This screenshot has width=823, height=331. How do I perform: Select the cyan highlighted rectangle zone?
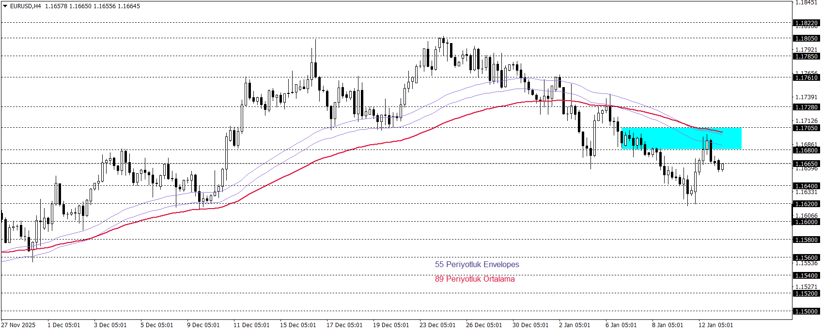click(x=681, y=138)
